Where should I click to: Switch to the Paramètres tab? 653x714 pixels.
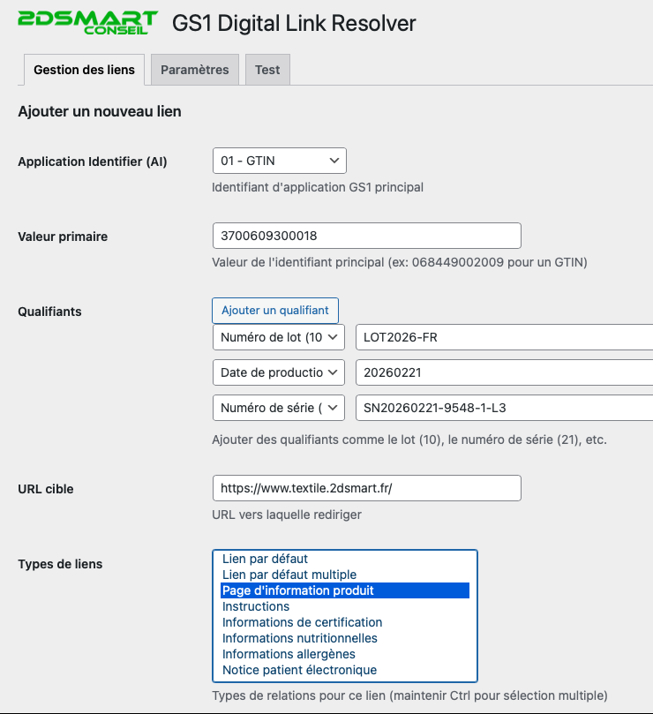coord(194,70)
